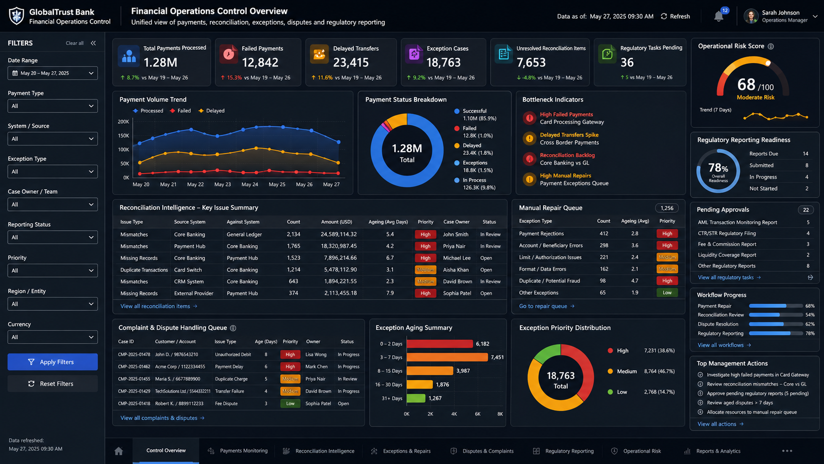
Task: Switch to the Reconciliation Intelligence tab
Action: (319, 451)
